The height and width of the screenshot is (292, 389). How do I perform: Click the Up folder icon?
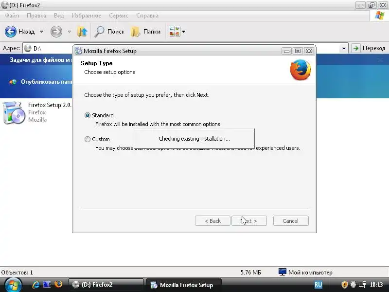(82, 32)
